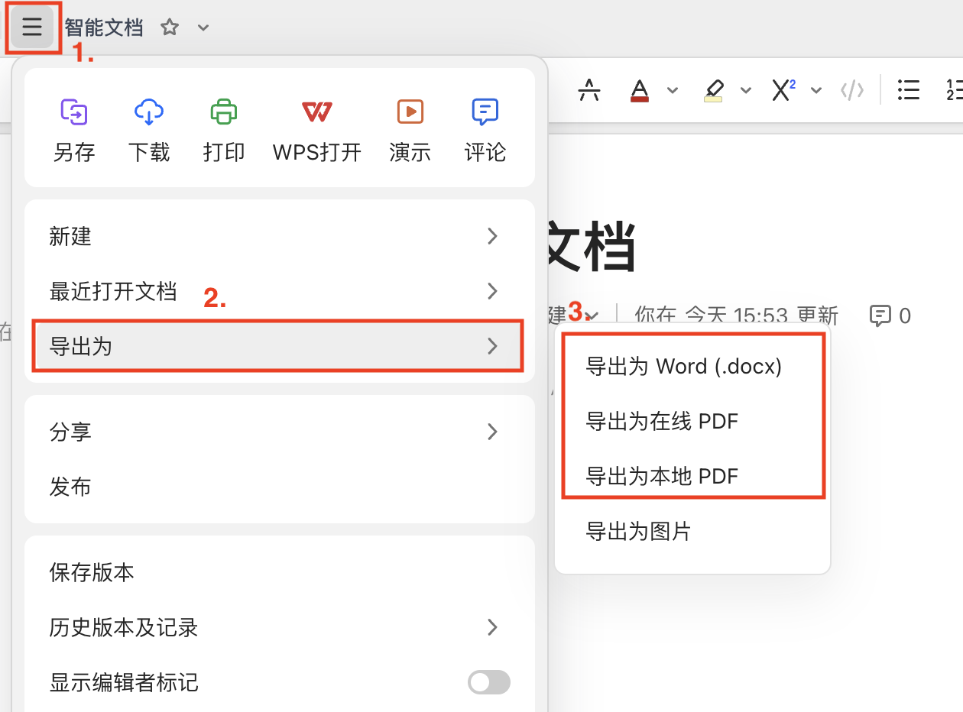Expand the highlight color dropdown arrow
The width and height of the screenshot is (963, 712).
pyautogui.click(x=746, y=90)
